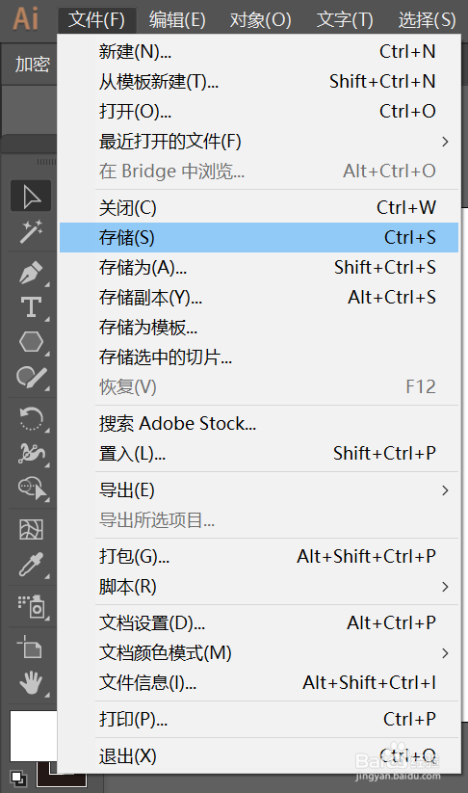Click 打印(P)... menu entry
Screen dimensions: 468x793
[259, 719]
